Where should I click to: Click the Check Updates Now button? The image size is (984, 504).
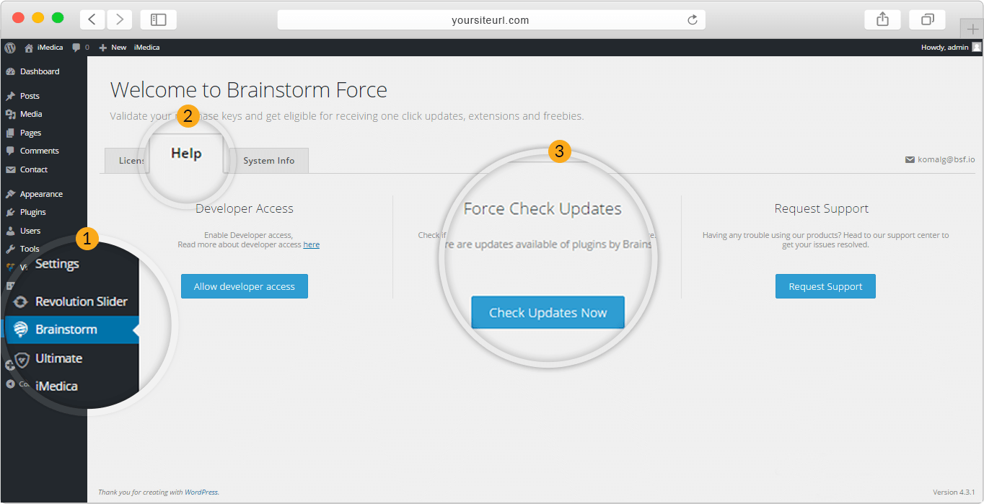pos(548,312)
